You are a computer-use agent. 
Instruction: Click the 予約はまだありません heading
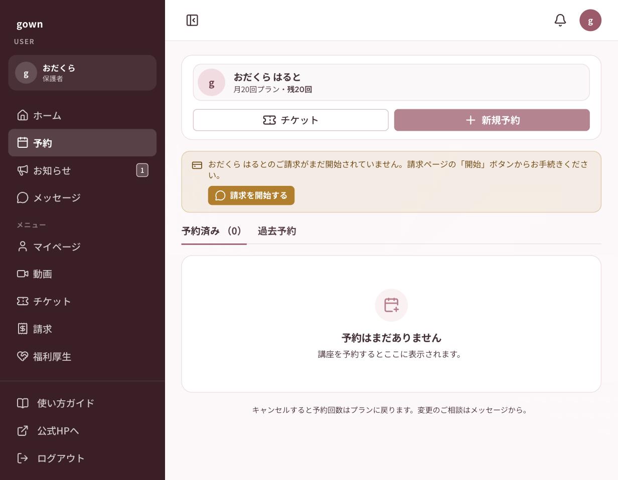391,338
